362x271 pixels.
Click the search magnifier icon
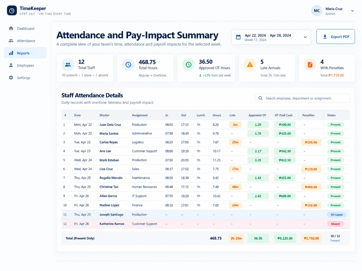click(x=260, y=98)
